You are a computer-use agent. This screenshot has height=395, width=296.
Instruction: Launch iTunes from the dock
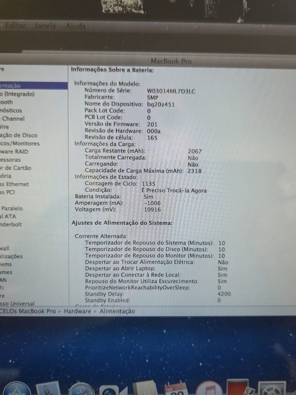click(209, 388)
